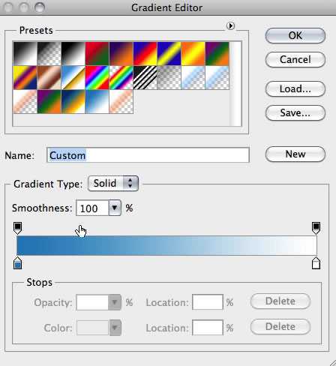Open the Load... gradient dialog
This screenshot has width=336, height=366.
pyautogui.click(x=295, y=88)
